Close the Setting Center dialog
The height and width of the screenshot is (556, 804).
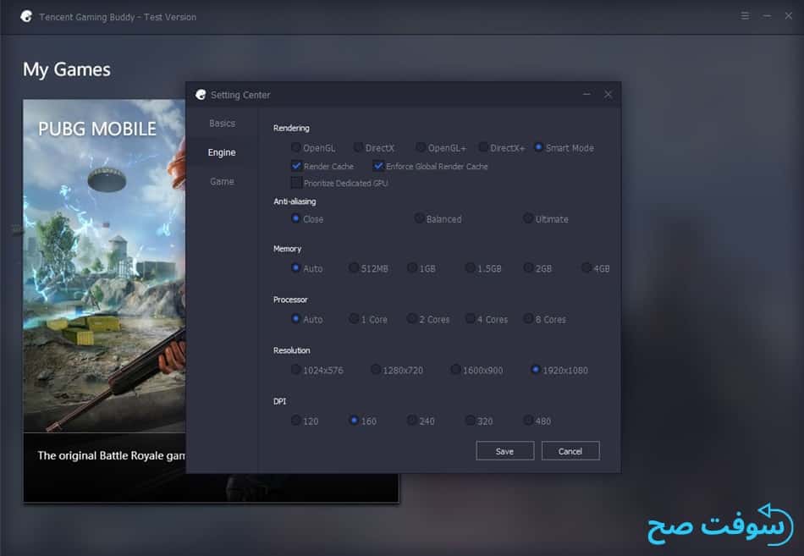tap(609, 95)
